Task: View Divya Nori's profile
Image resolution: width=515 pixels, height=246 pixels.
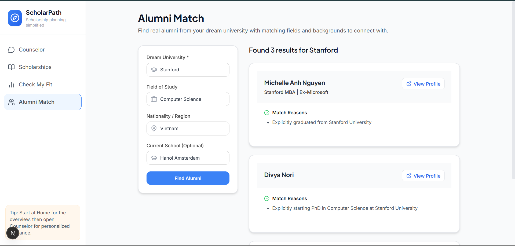Action: click(423, 176)
